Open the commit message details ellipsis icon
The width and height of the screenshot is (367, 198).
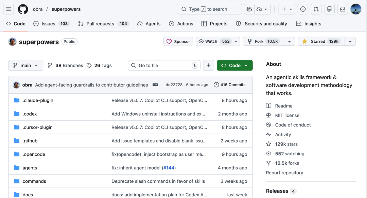tap(155, 85)
